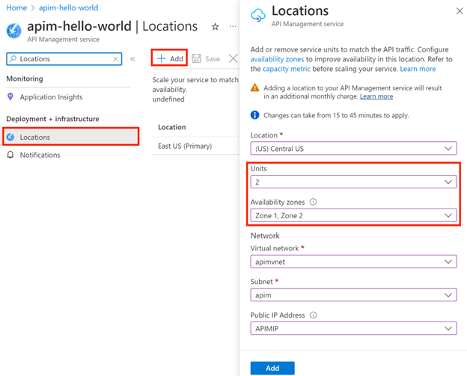Expand the Units dropdown
Viewport: 467px width, 376px height.
click(353, 182)
